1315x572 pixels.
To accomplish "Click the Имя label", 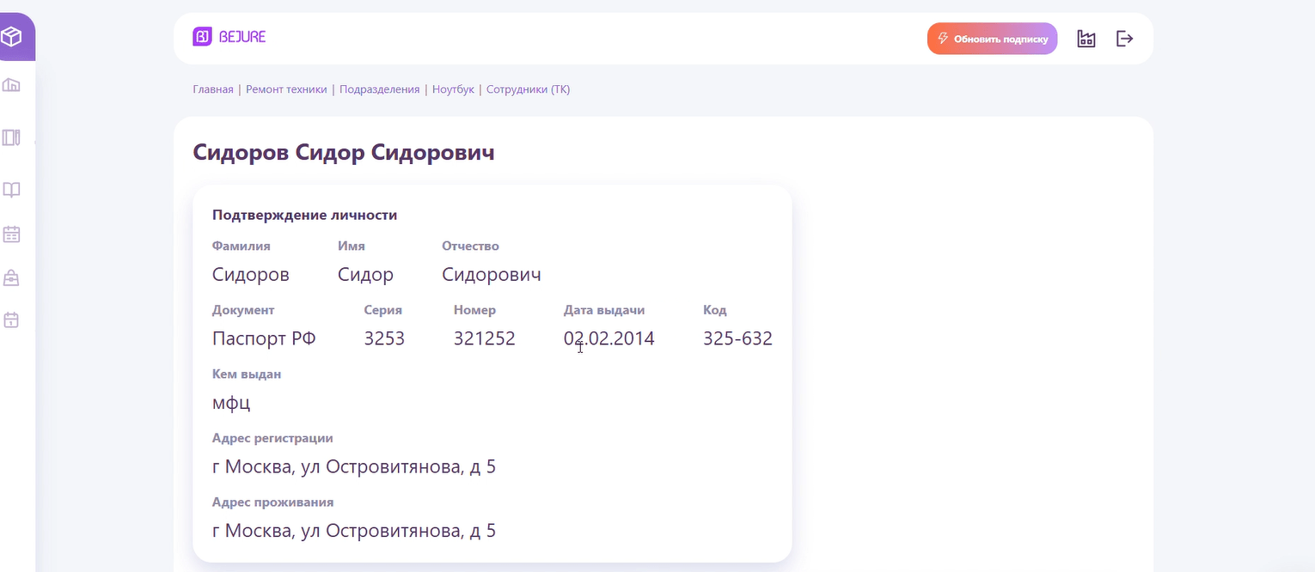I will (352, 246).
